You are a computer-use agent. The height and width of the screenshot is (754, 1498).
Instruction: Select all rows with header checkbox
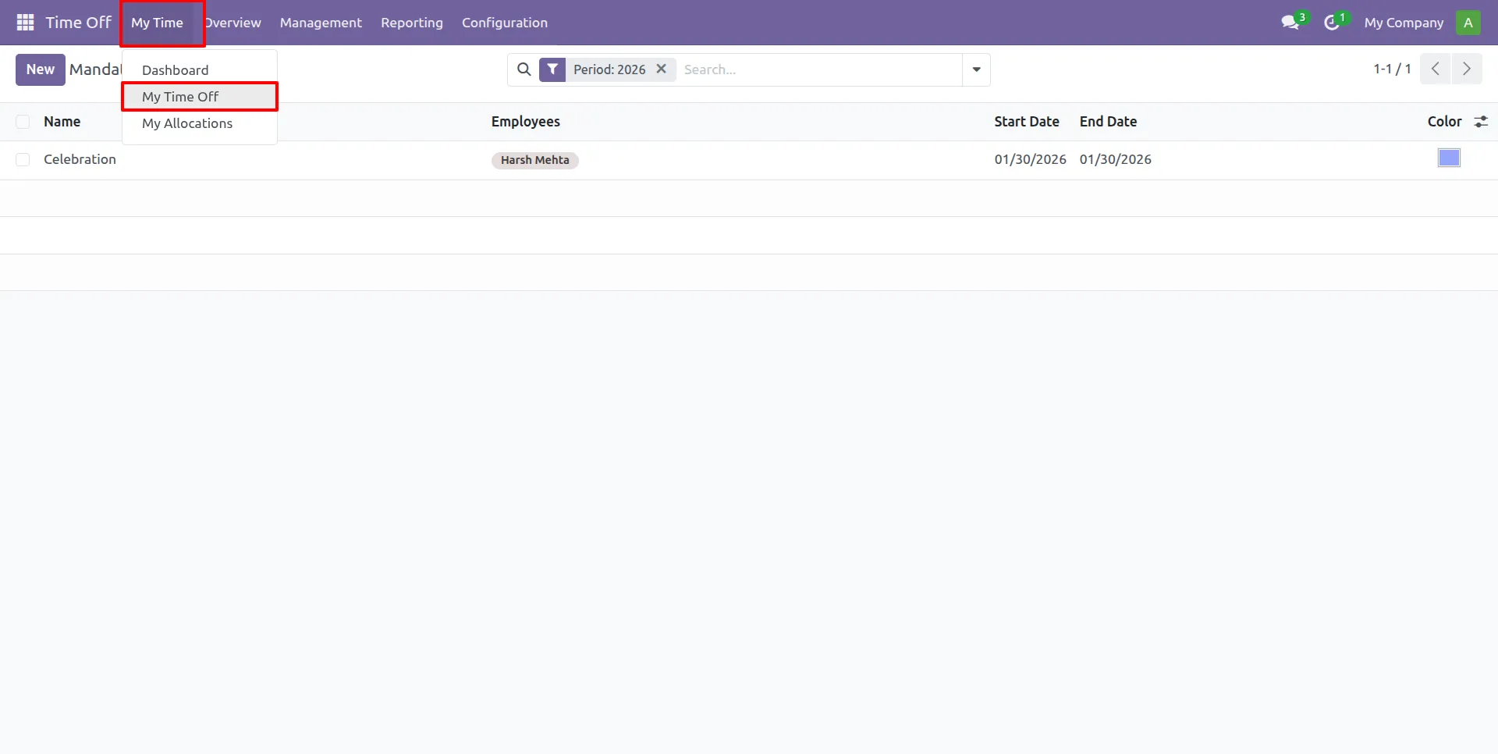coord(23,122)
